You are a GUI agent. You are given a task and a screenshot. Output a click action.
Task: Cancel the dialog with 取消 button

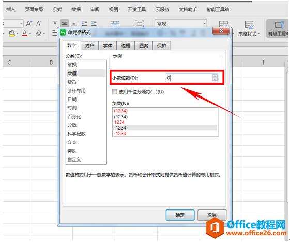[212, 215]
